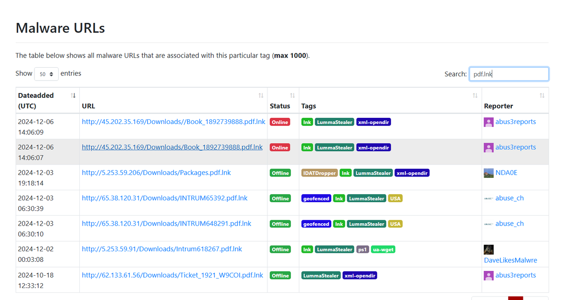The width and height of the screenshot is (573, 300).
Task: Click the NDA0E avatar image
Action: tap(488, 173)
